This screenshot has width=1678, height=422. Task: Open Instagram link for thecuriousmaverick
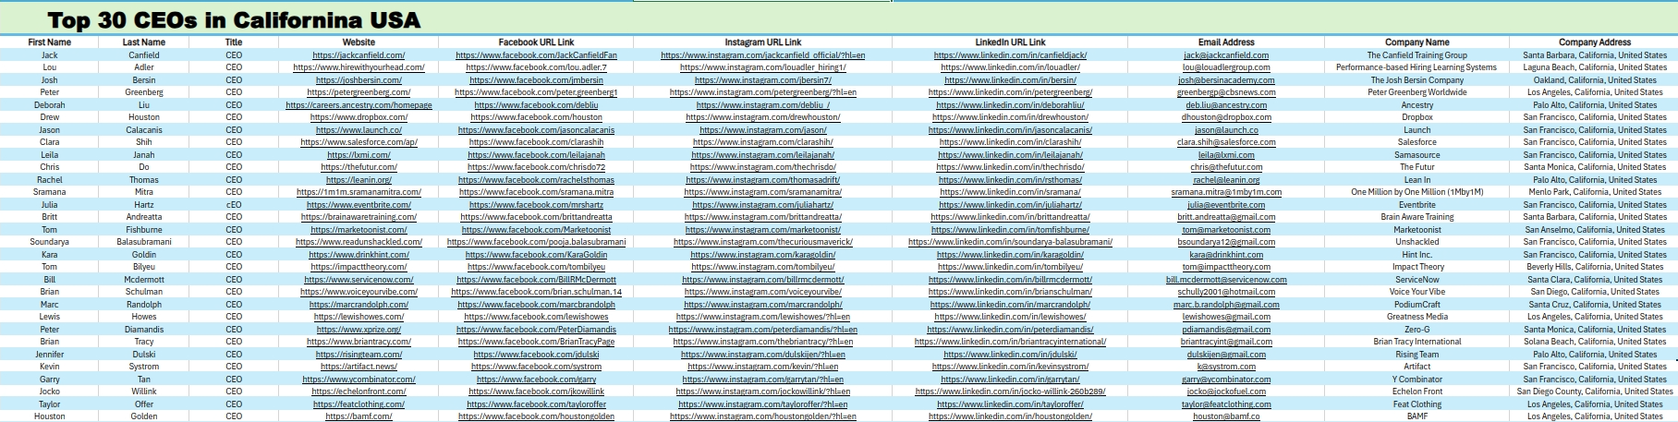[762, 242]
